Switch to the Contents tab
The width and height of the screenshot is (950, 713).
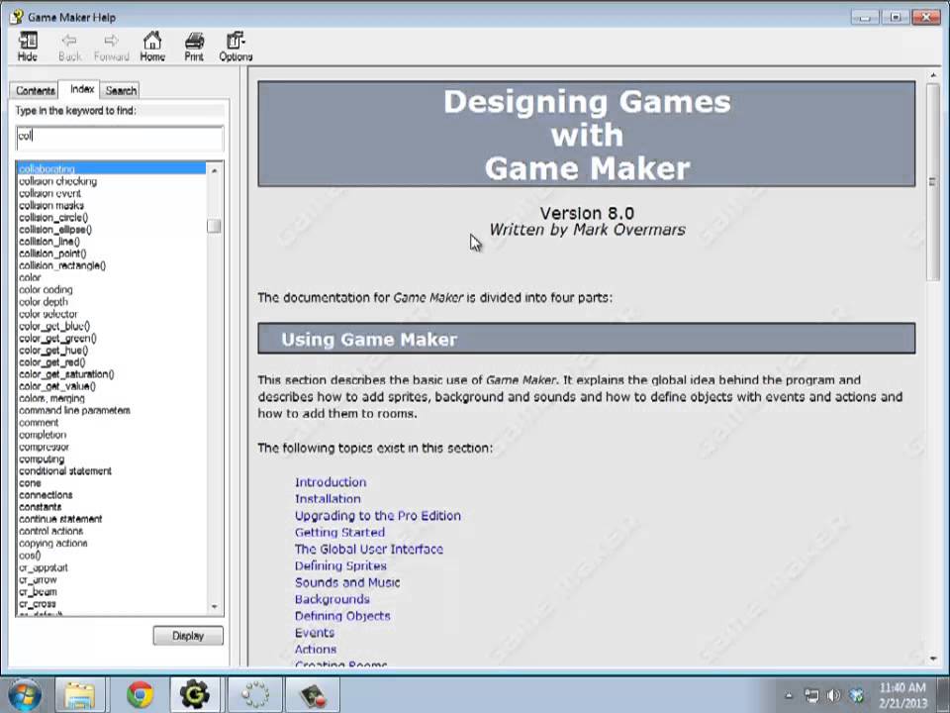(35, 90)
